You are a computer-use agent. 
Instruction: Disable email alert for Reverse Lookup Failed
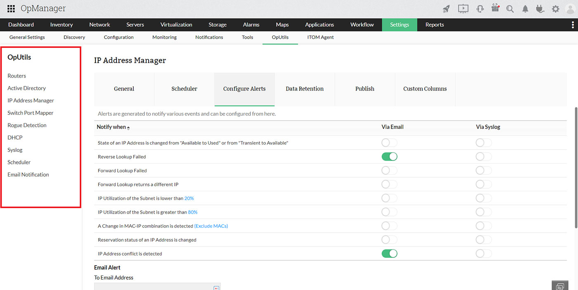389,157
